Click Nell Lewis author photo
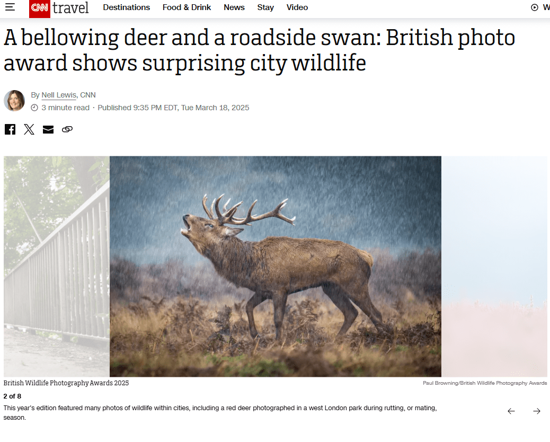The image size is (550, 442). pyautogui.click(x=14, y=101)
